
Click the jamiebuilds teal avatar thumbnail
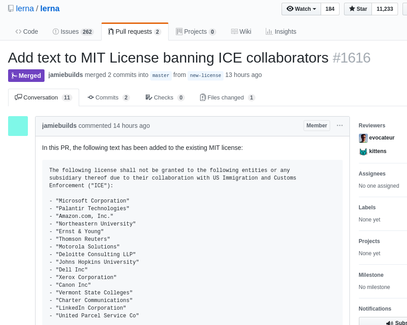click(x=18, y=126)
